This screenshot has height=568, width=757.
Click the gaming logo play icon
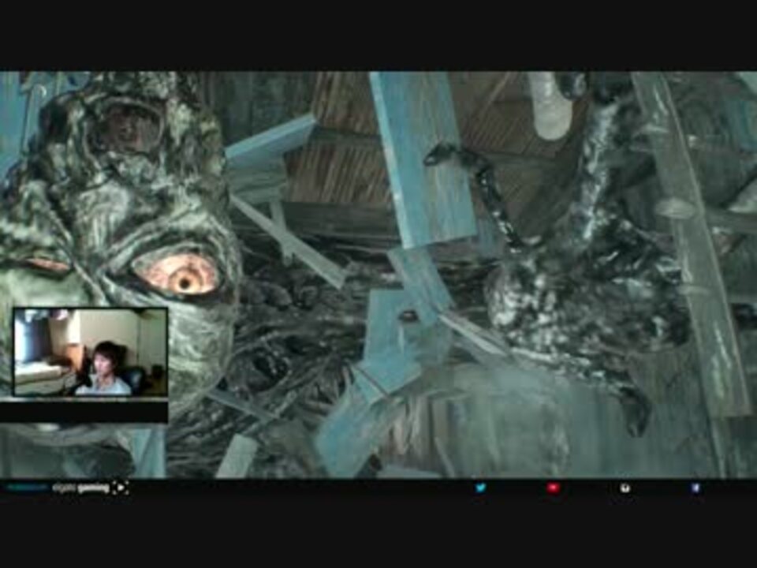point(120,488)
